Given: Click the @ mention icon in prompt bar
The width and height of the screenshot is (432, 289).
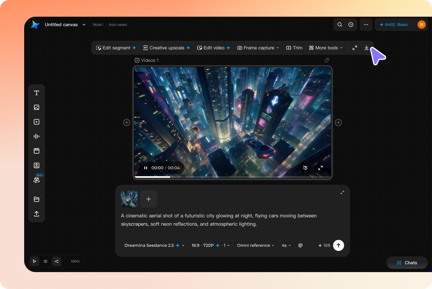Looking at the screenshot, I should (300, 245).
